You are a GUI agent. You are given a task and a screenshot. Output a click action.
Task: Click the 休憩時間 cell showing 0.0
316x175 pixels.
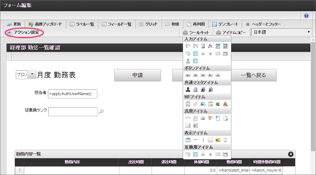[x=201, y=170]
